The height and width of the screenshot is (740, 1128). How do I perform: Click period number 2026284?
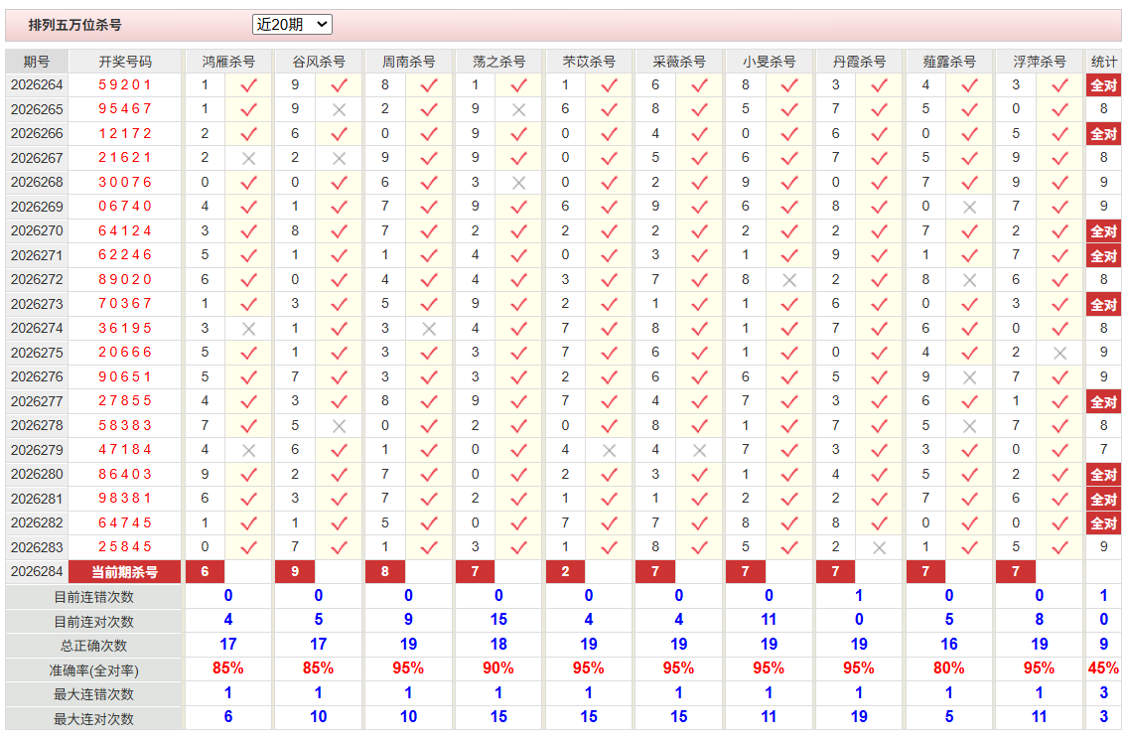pos(37,571)
